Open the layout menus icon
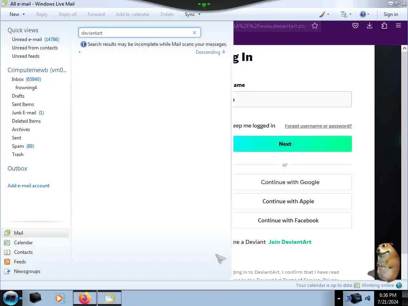This screenshot has height=306, width=408. click(x=344, y=14)
